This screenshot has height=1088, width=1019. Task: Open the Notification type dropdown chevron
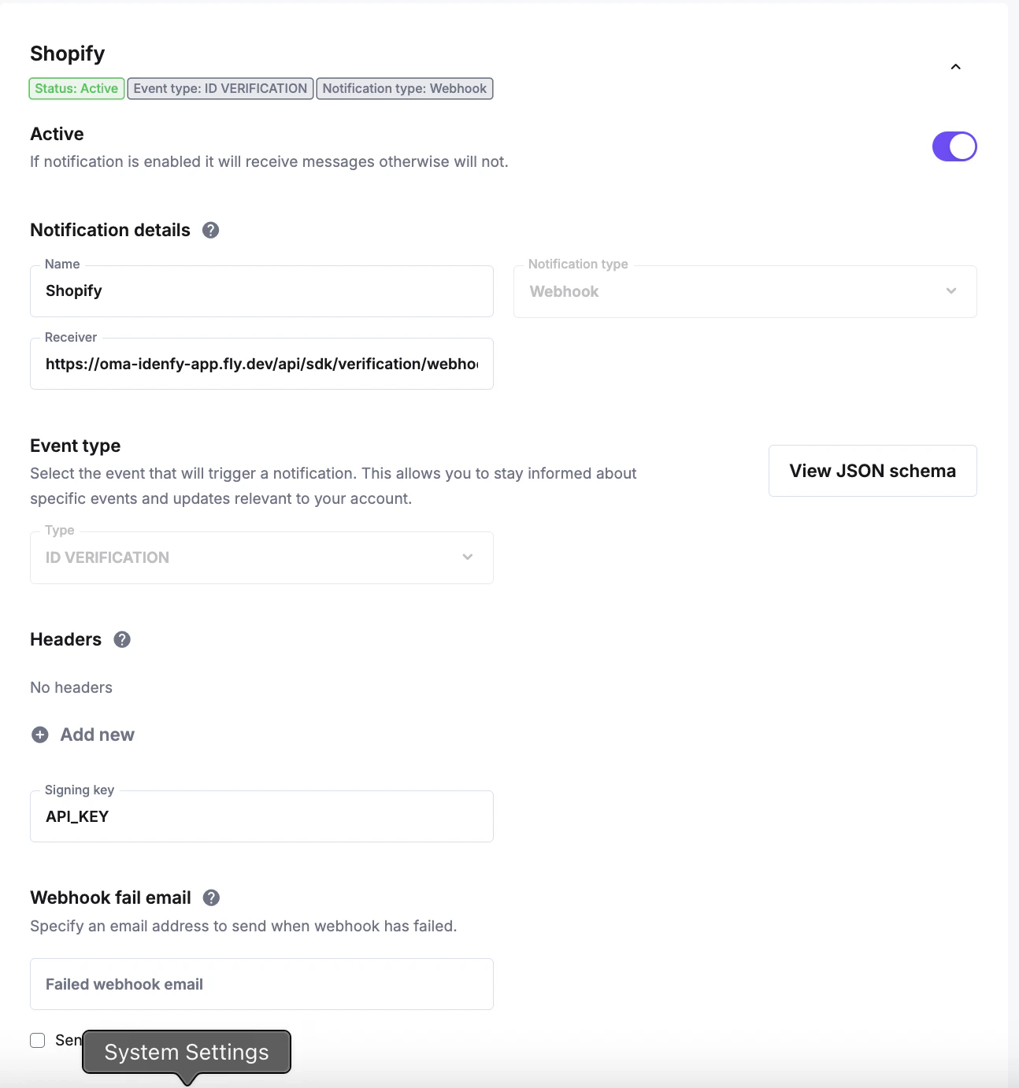pyautogui.click(x=950, y=291)
